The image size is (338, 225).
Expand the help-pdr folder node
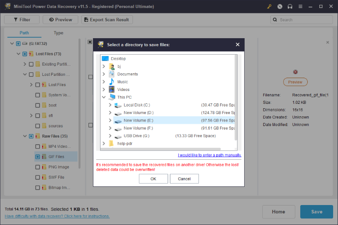click(104, 143)
